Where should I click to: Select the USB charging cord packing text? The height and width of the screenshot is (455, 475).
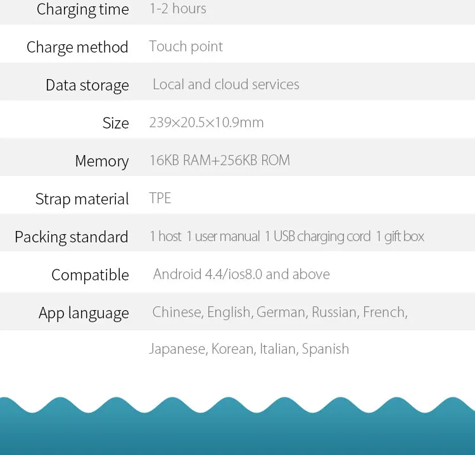[317, 236]
